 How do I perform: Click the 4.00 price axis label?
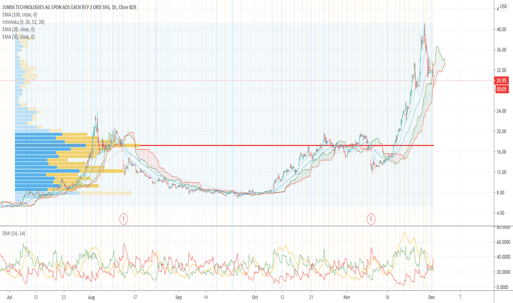click(x=500, y=213)
